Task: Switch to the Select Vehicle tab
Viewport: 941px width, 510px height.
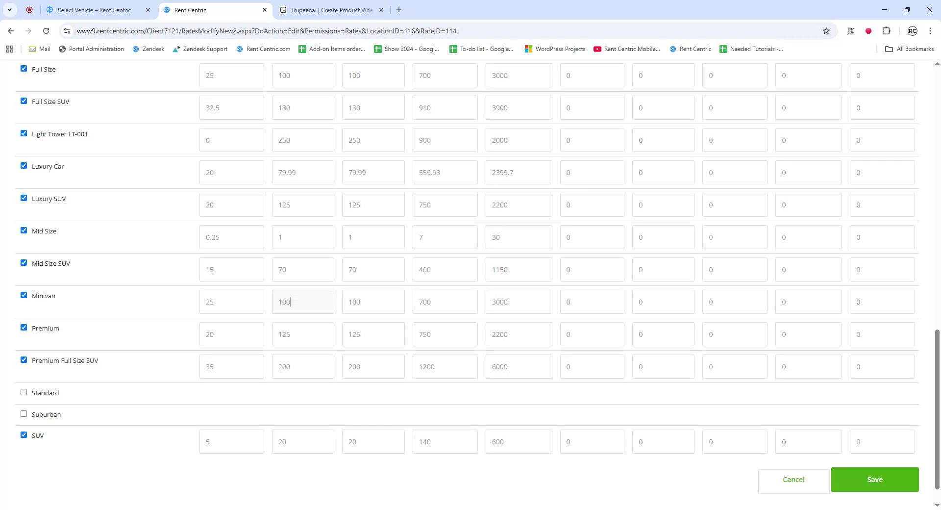Action: tap(93, 10)
